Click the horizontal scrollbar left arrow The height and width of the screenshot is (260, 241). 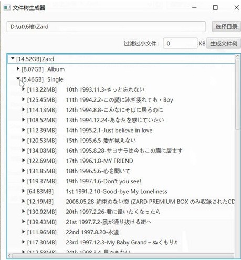point(9,256)
